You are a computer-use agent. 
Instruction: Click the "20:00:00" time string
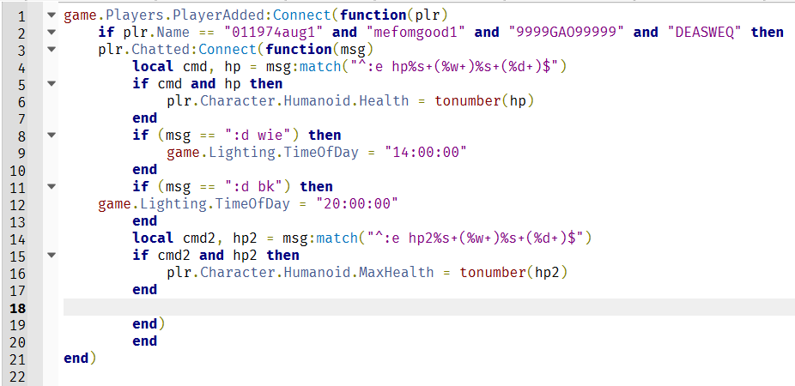357,204
